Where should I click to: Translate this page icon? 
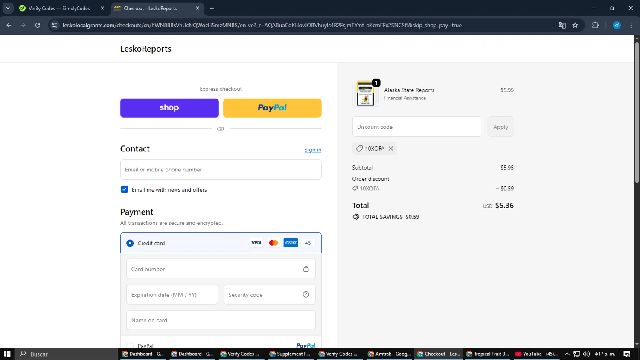[x=562, y=25]
